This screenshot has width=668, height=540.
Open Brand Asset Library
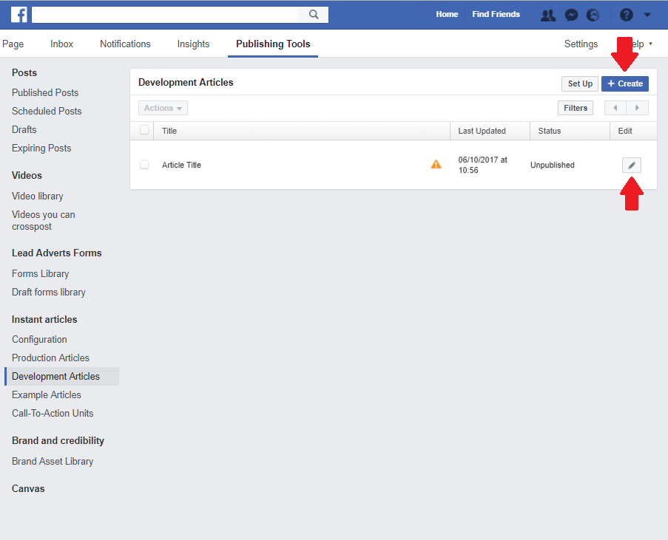point(53,461)
